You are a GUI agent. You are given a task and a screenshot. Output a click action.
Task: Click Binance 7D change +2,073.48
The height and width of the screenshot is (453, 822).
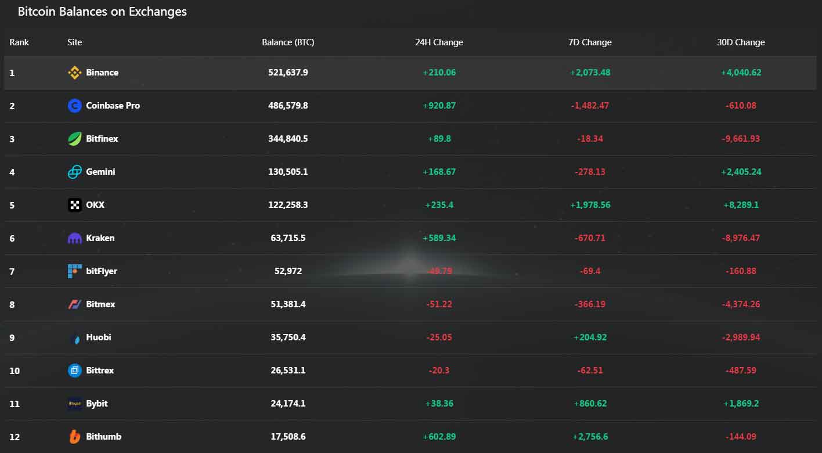tap(590, 73)
